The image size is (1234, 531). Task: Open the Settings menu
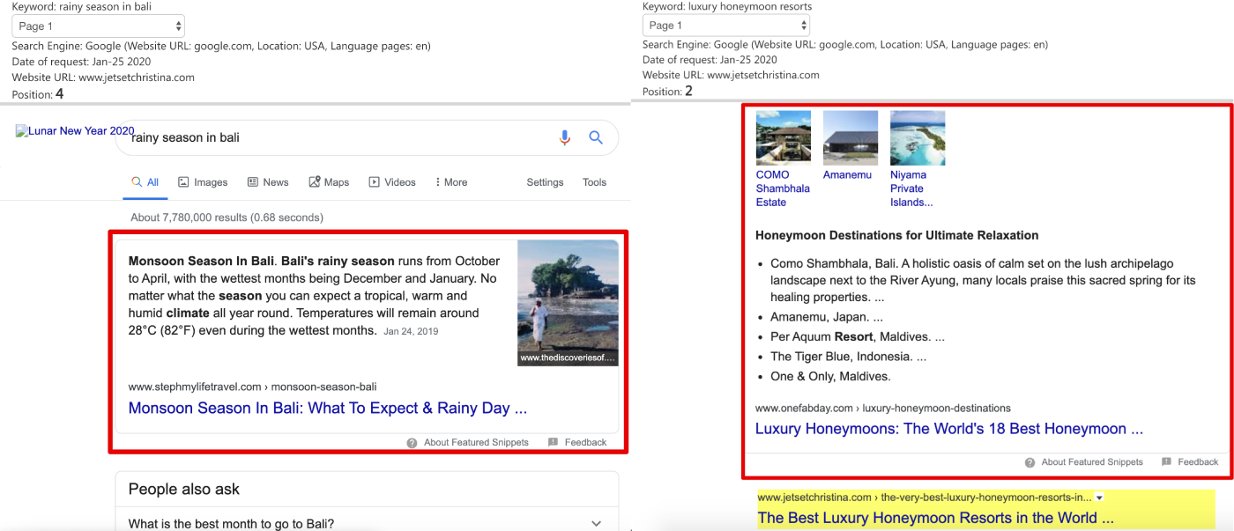[544, 181]
